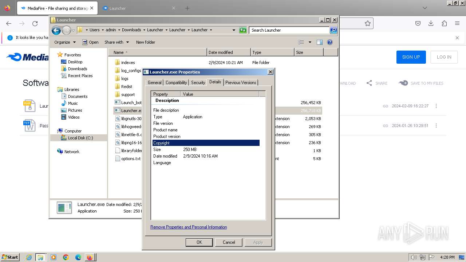This screenshot has height=262, width=466.
Task: Toggle the preview pane icon
Action: (x=320, y=42)
